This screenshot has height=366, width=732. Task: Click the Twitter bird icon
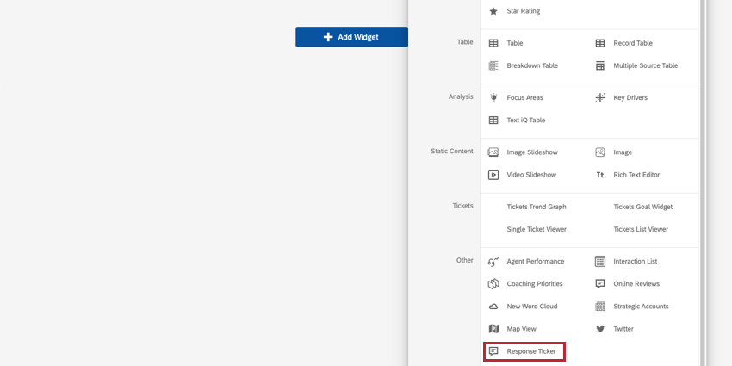[x=600, y=329]
